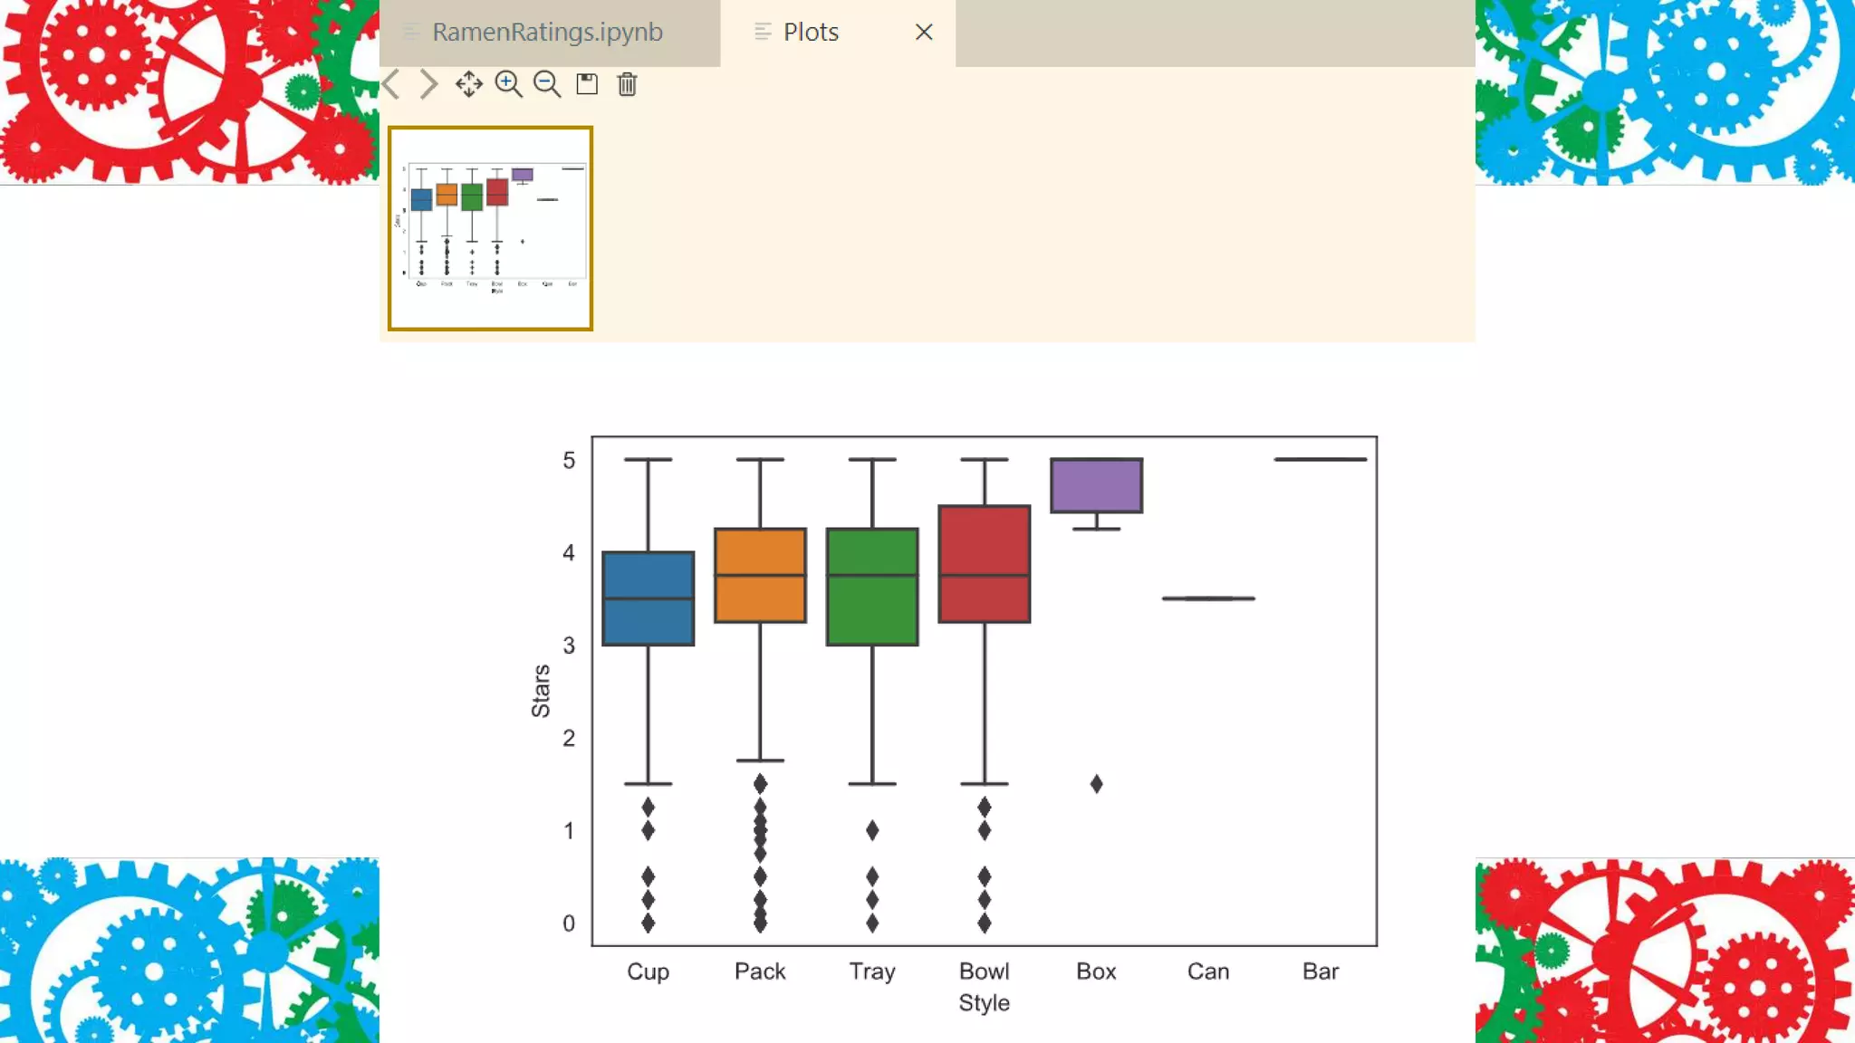
Task: Close the Plots tab
Action: coord(924,33)
